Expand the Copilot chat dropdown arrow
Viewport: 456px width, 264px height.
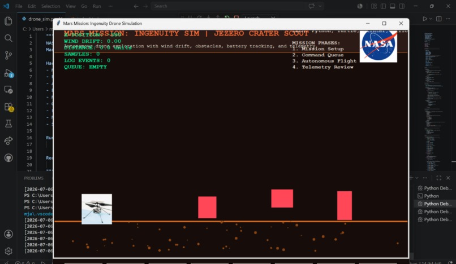(320, 6)
